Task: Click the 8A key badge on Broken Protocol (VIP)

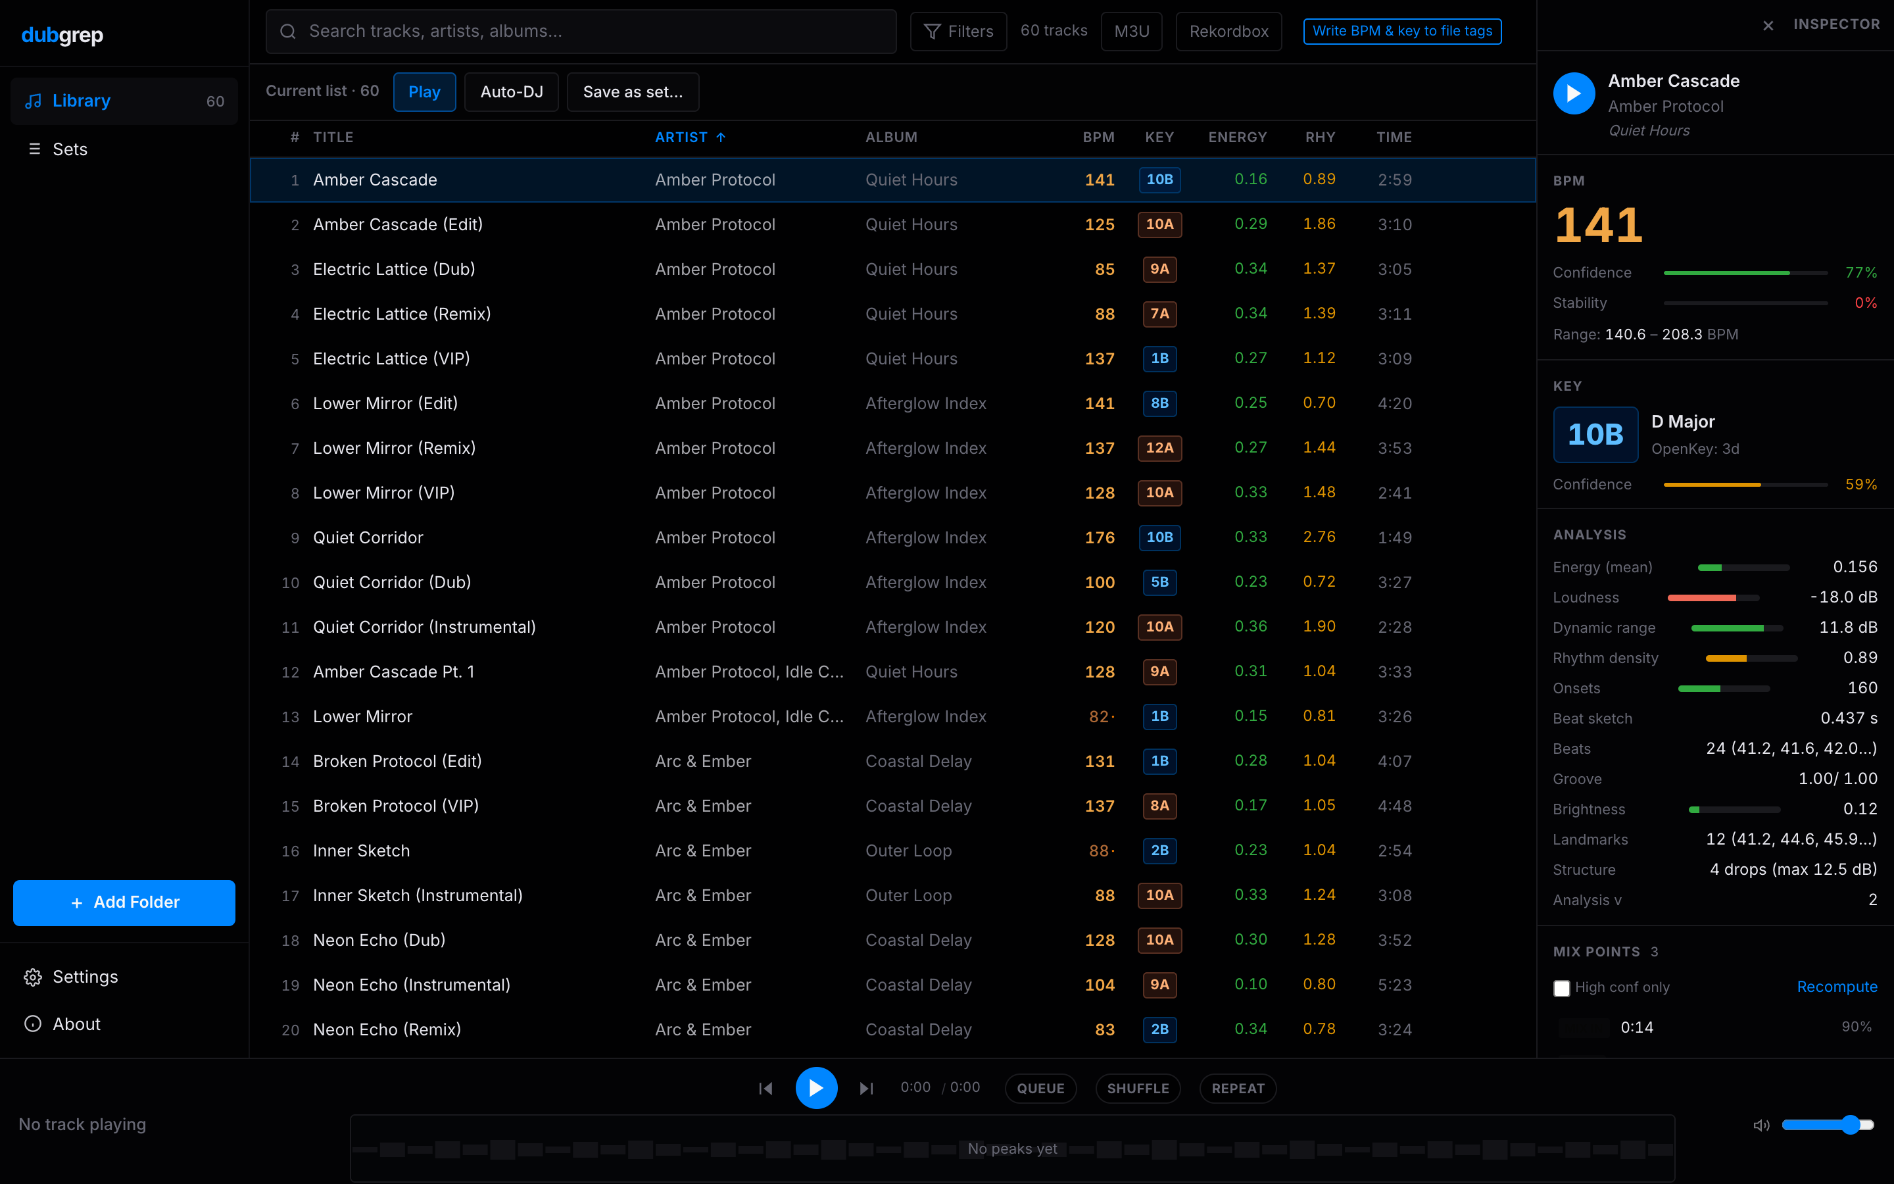Action: [x=1159, y=806]
